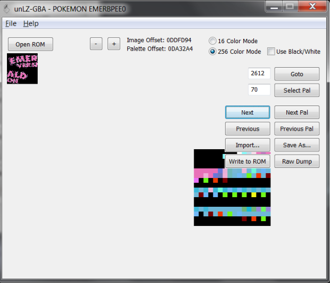This screenshot has width=330, height=283.
Task: Go to the Previous image
Action: (x=247, y=129)
